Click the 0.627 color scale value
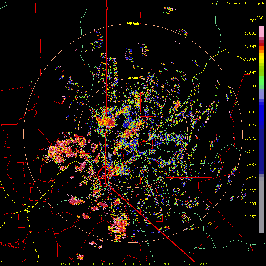 click(x=250, y=125)
